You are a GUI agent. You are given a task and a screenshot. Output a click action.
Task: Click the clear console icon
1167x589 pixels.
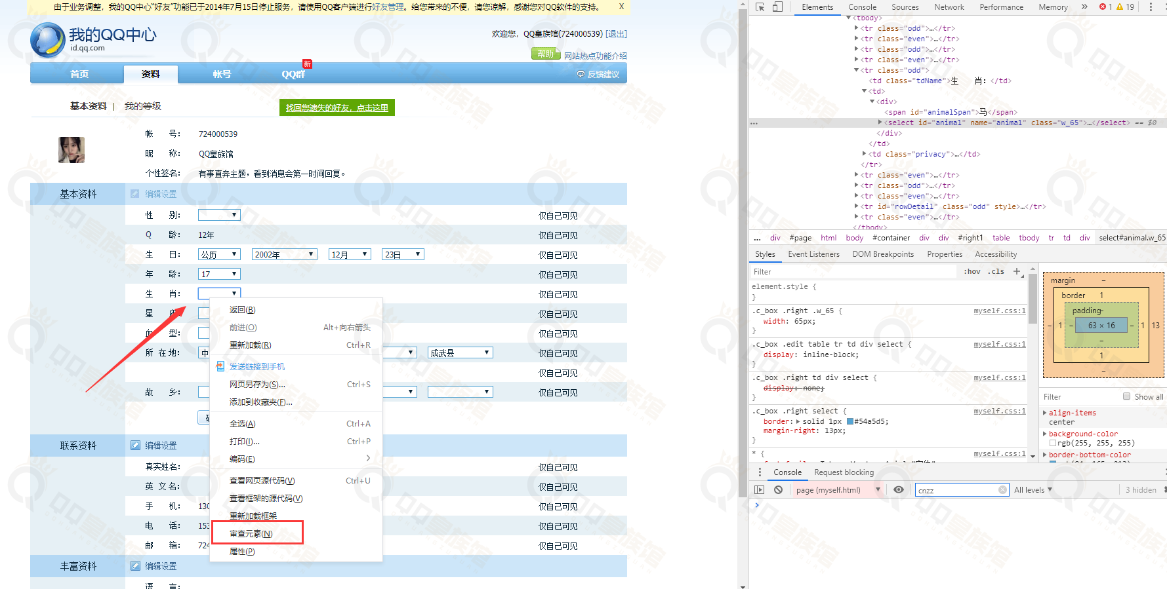pos(778,490)
